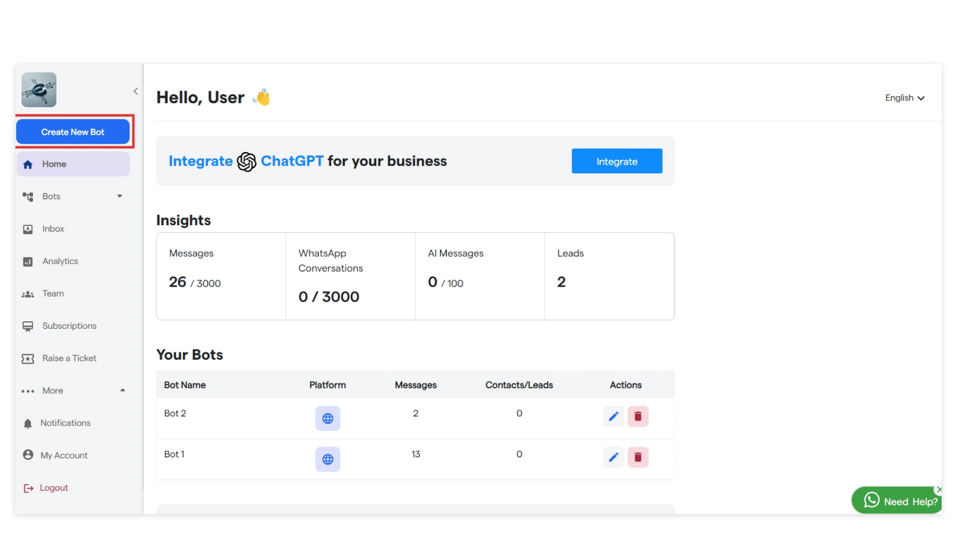Screen dimensions: 957x554
Task: Select the Bot 1 name cell
Action: (x=174, y=454)
